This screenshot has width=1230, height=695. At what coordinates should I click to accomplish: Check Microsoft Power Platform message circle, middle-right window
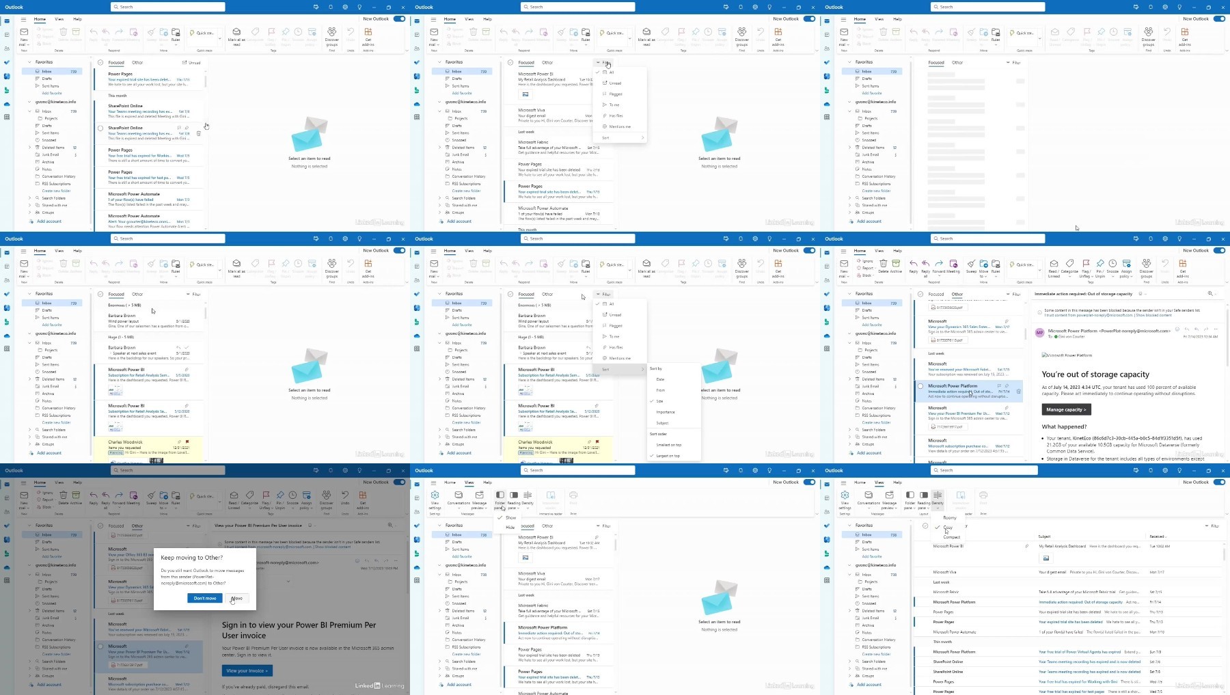point(920,386)
